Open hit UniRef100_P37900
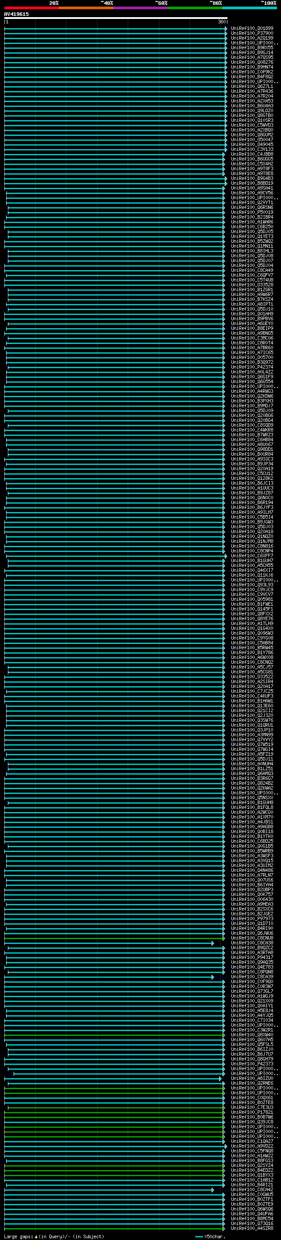The image size is (281, 1240). tap(252, 33)
